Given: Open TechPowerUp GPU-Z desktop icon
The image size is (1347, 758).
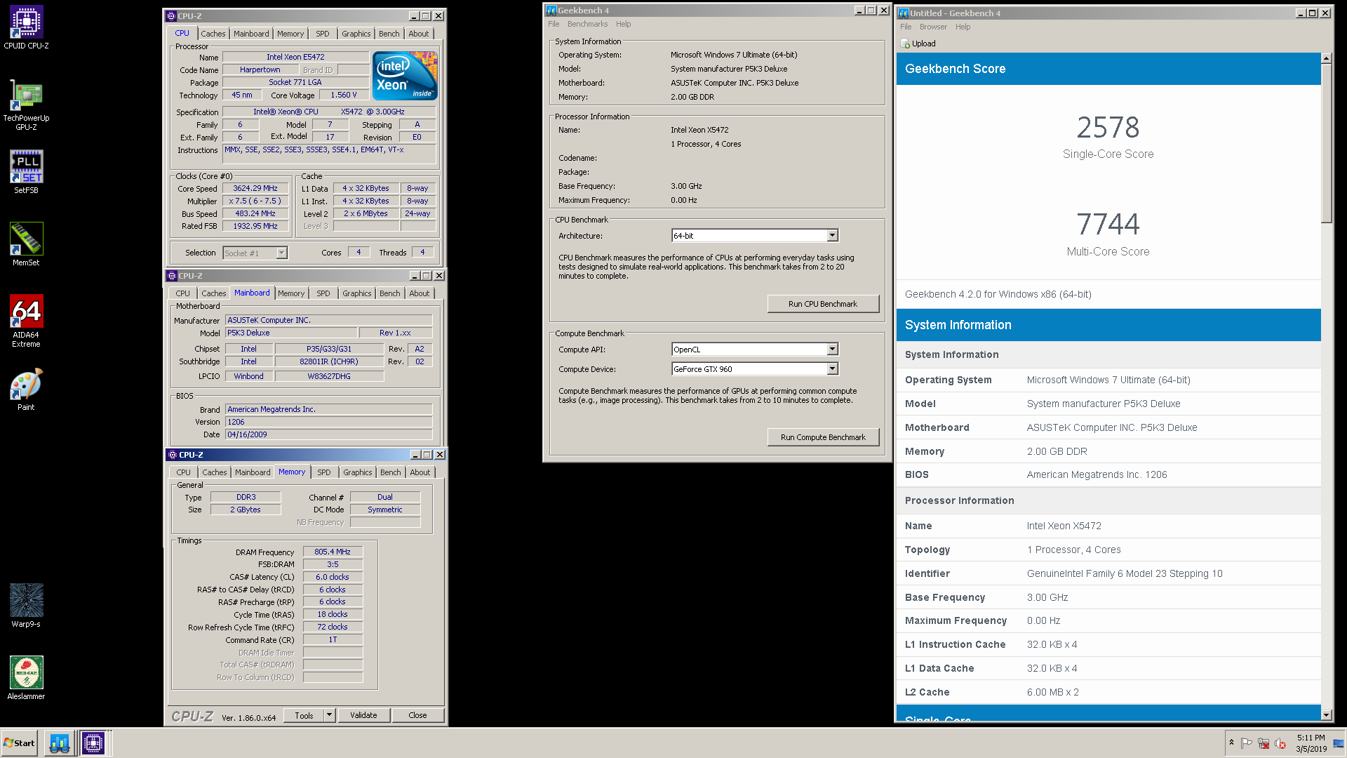Looking at the screenshot, I should click(x=26, y=105).
